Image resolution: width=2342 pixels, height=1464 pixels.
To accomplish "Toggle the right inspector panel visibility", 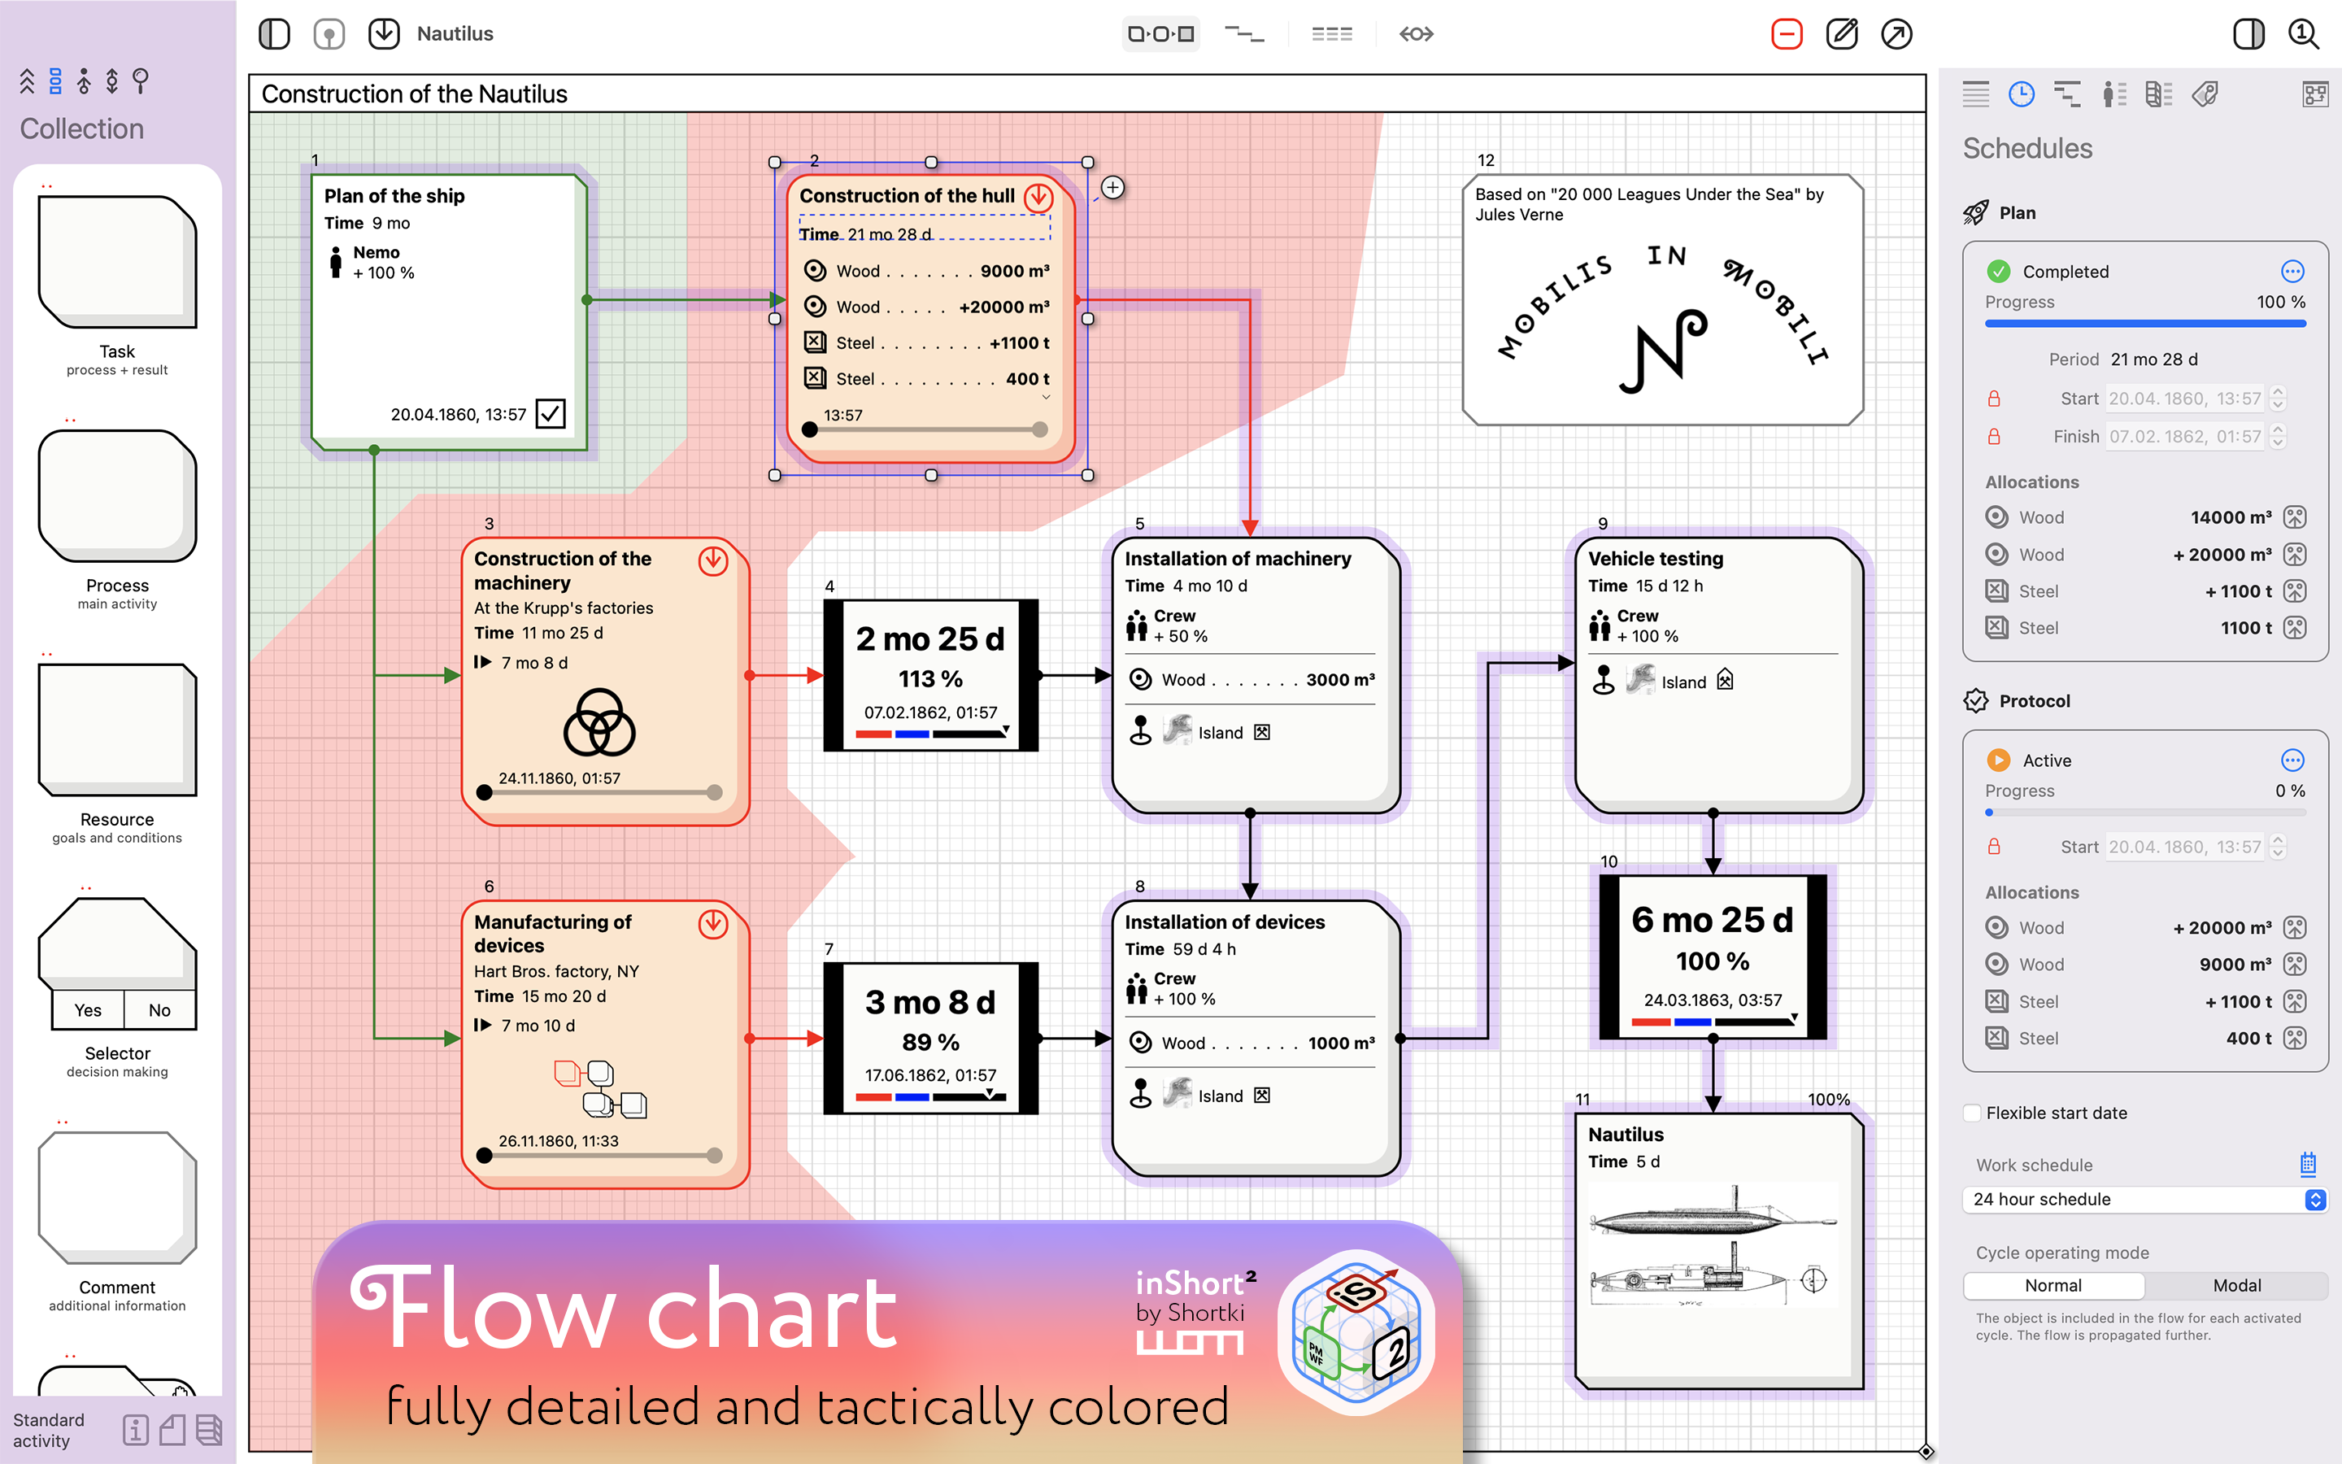I will 2248,34.
